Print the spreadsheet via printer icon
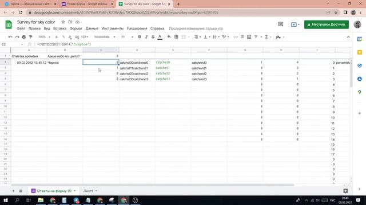 pos(24,37)
